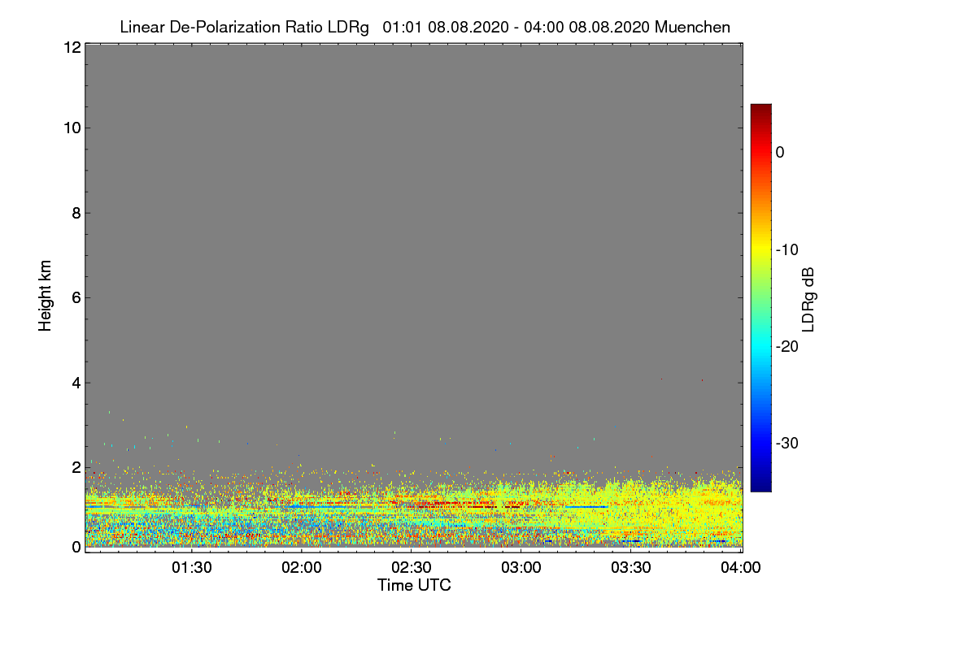Click the 01:30 time axis tick label
Image resolution: width=976 pixels, height=650 pixels.
tap(192, 567)
